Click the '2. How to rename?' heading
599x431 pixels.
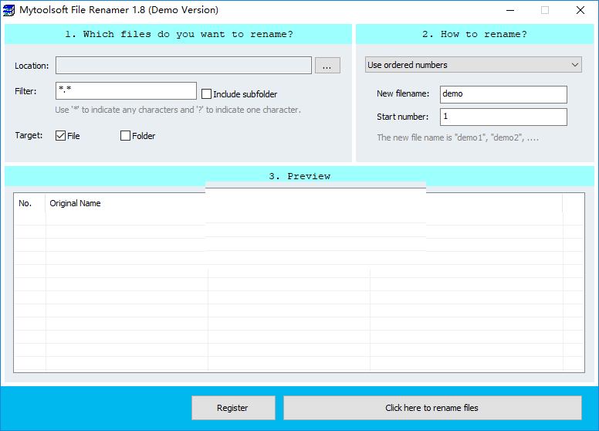pos(475,34)
